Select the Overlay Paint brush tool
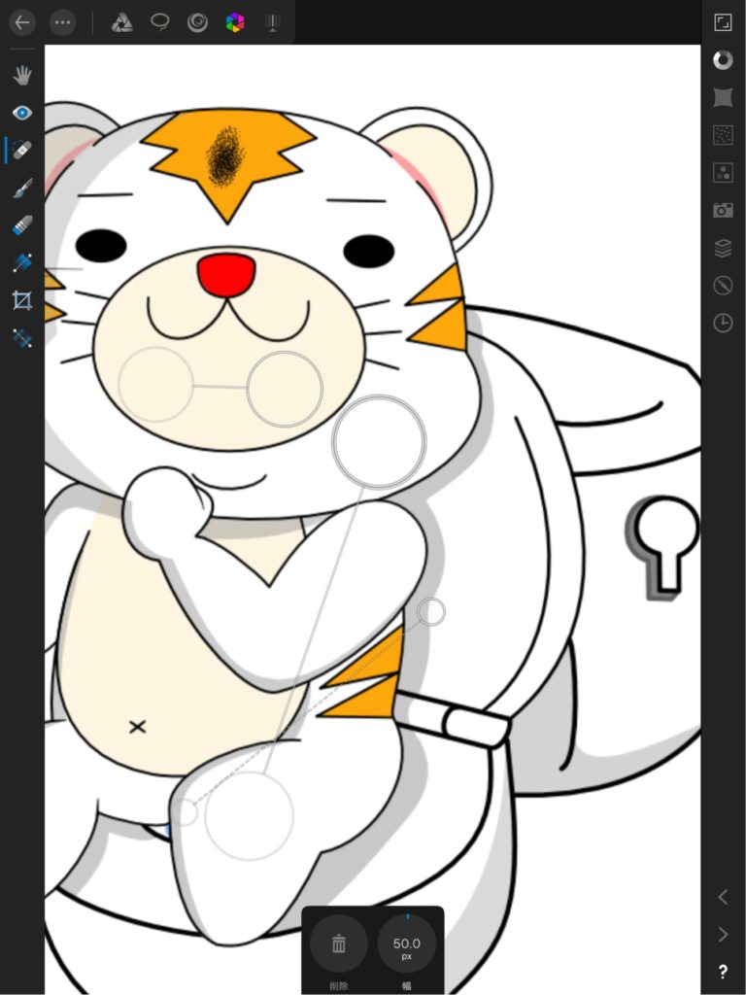The width and height of the screenshot is (746, 995). (22, 189)
